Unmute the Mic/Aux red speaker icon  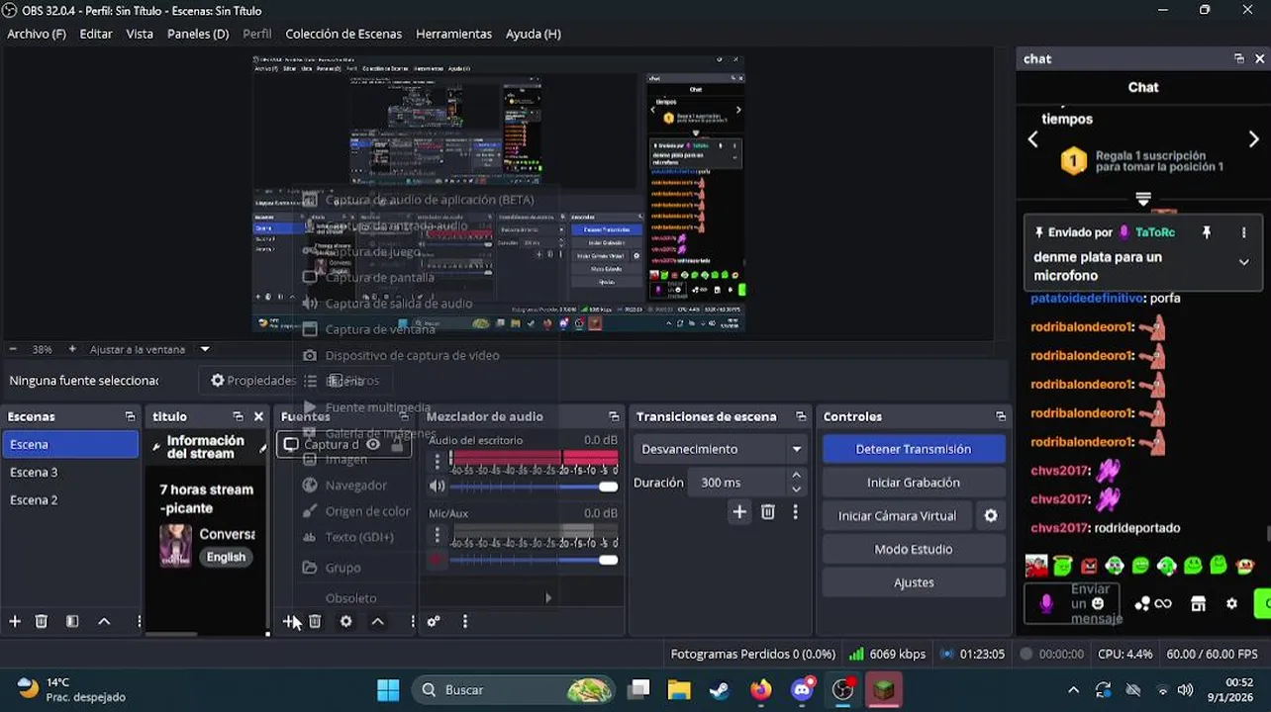[x=437, y=560]
